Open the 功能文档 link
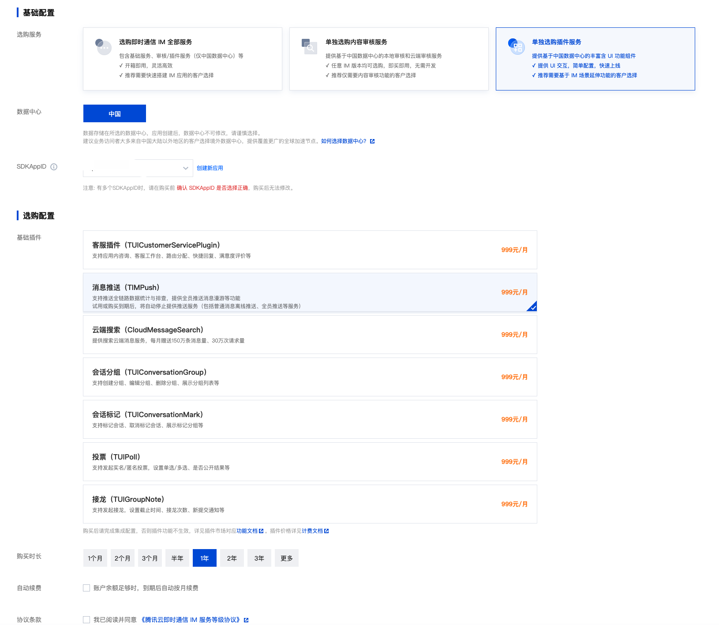Viewport: 719px width, 625px height. 247,531
